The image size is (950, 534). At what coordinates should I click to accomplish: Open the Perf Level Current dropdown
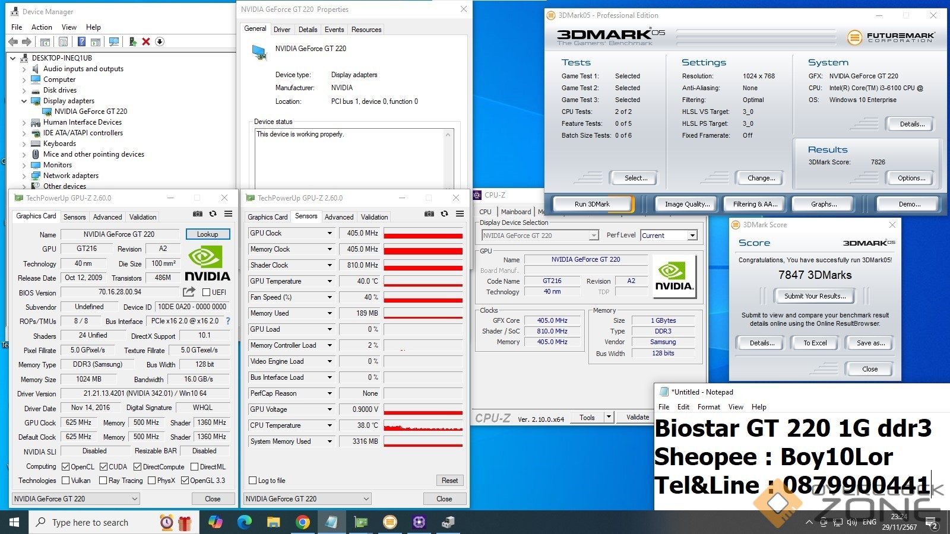[x=692, y=236]
